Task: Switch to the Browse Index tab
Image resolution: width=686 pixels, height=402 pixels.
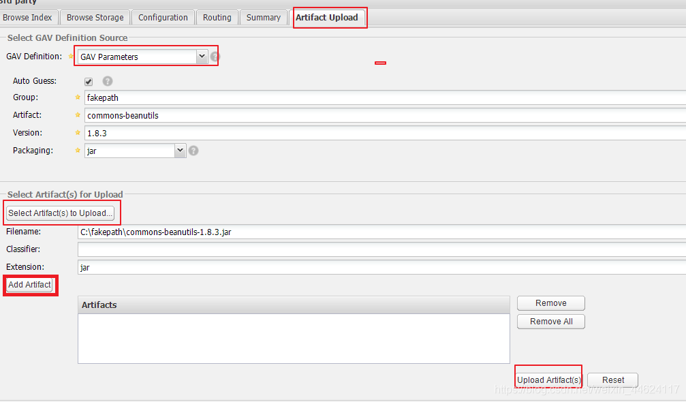Action: click(27, 18)
